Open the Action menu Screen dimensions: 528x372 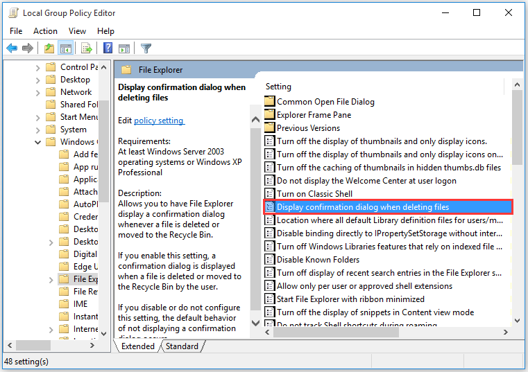coord(45,31)
